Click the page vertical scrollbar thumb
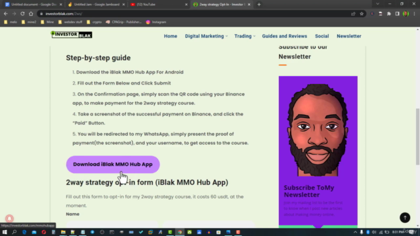The width and height of the screenshot is (420, 236). tap(417, 136)
